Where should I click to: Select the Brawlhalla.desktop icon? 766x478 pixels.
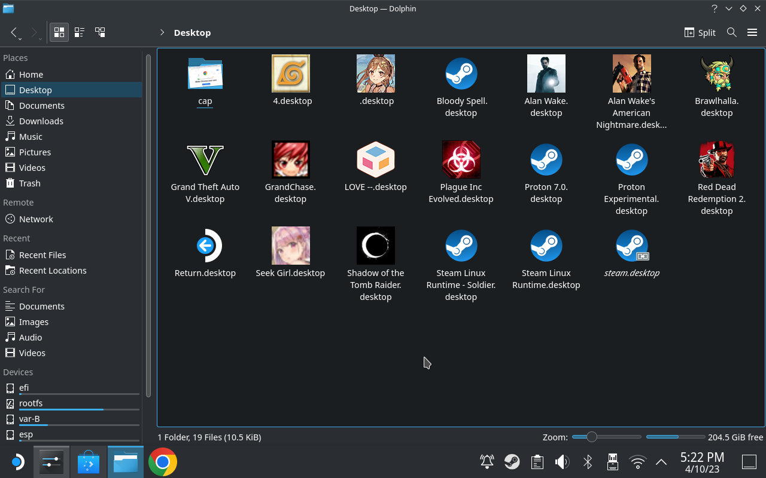click(x=717, y=73)
